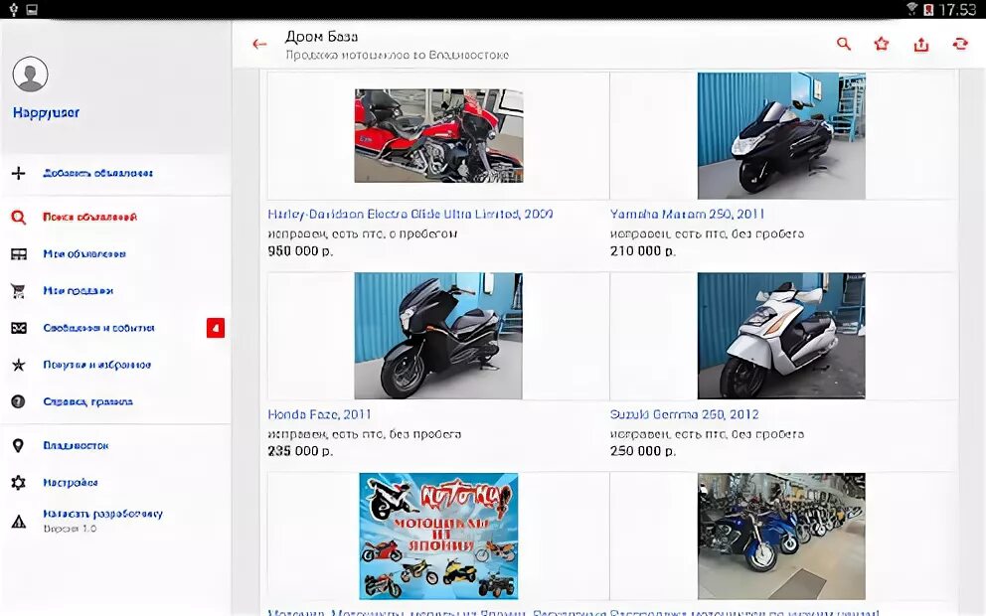The image size is (986, 616).
Task: Open the red unread badge showing 4
Action: pos(216,328)
